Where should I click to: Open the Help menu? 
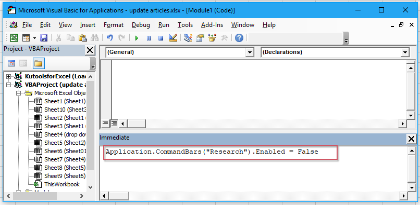point(269,25)
